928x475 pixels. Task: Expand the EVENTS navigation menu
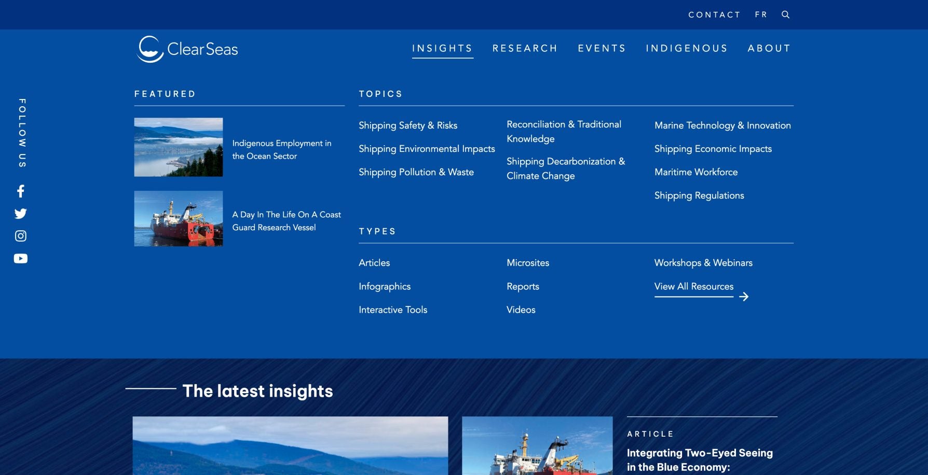(602, 48)
